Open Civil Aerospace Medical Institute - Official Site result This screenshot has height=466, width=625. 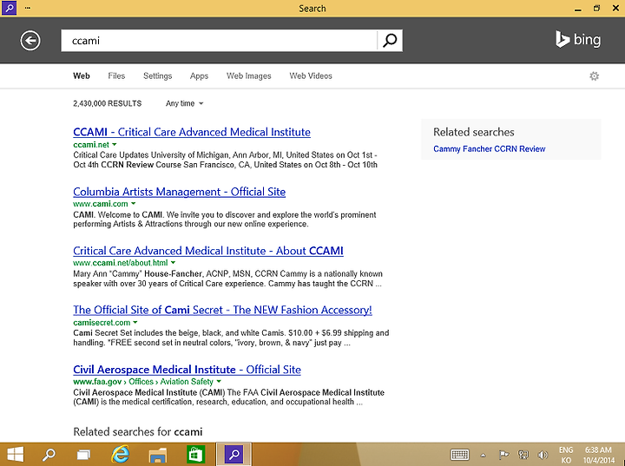pyautogui.click(x=187, y=370)
